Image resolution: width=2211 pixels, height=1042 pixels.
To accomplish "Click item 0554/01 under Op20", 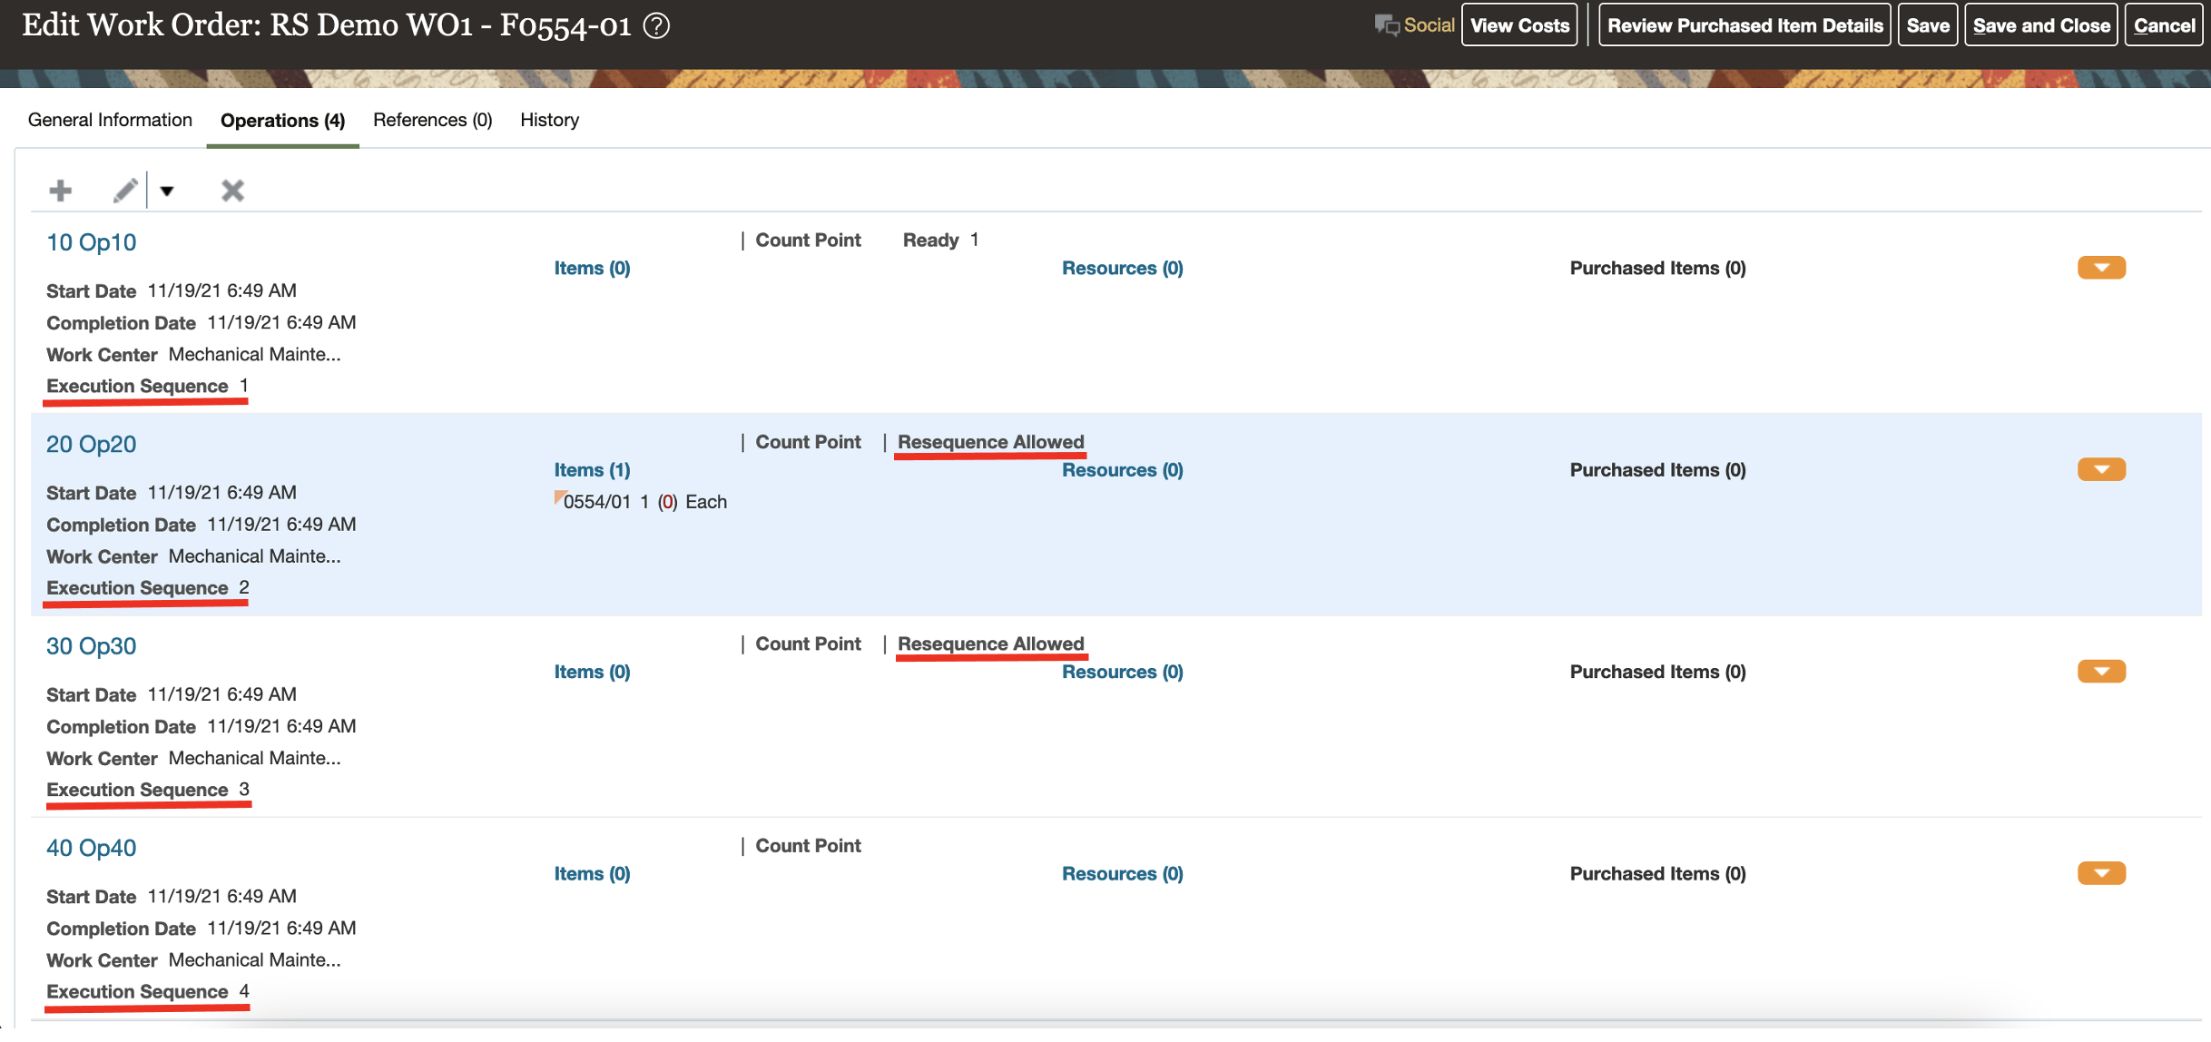I will pos(596,502).
